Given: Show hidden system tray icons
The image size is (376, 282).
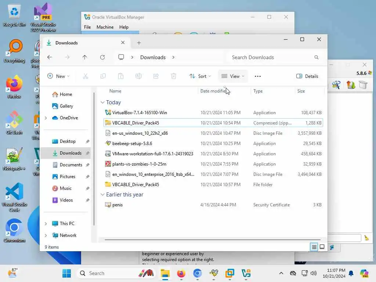Looking at the screenshot, I should [281, 273].
